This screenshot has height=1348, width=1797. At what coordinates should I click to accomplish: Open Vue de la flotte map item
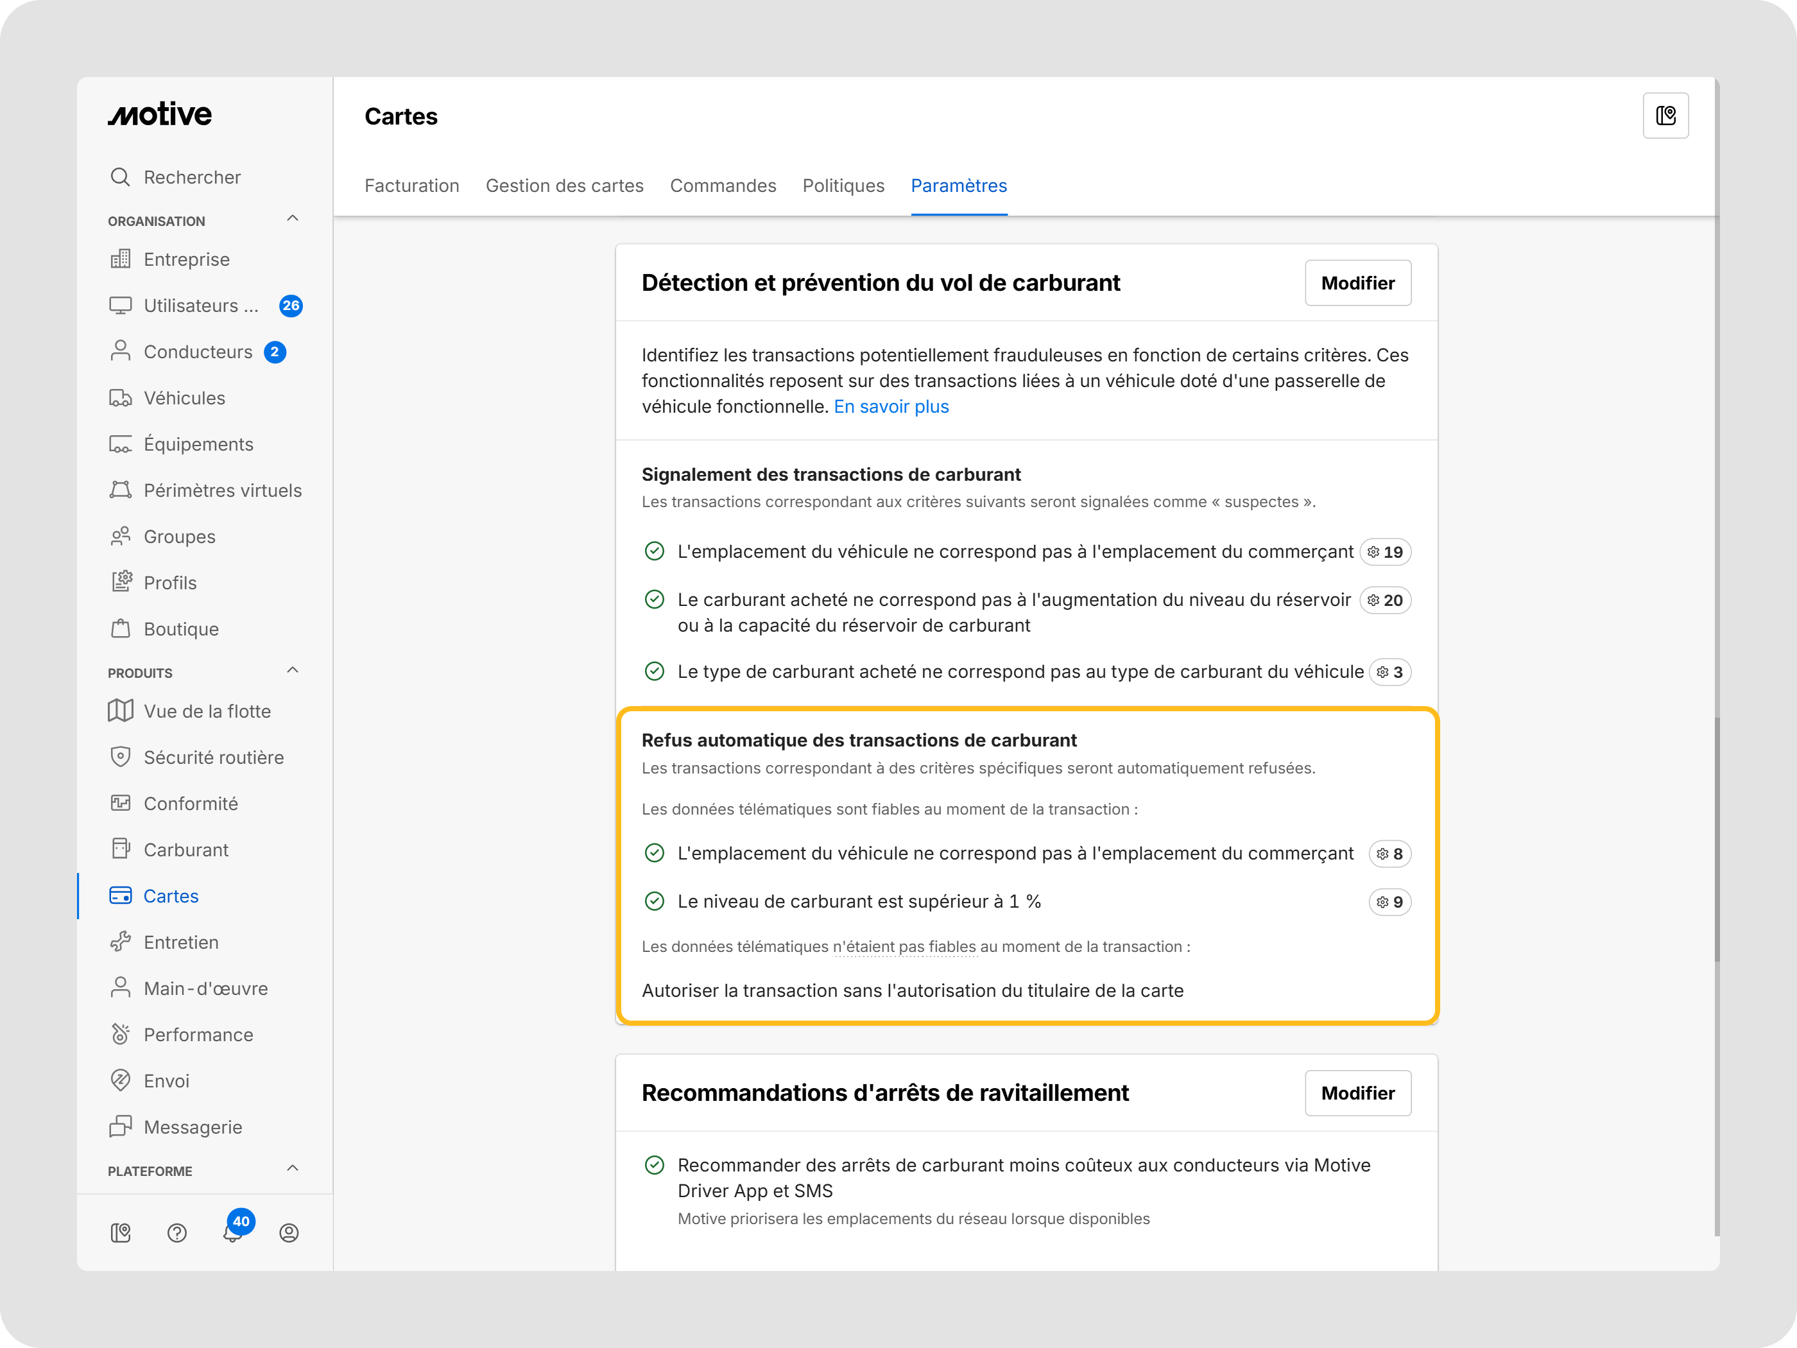[x=207, y=711]
